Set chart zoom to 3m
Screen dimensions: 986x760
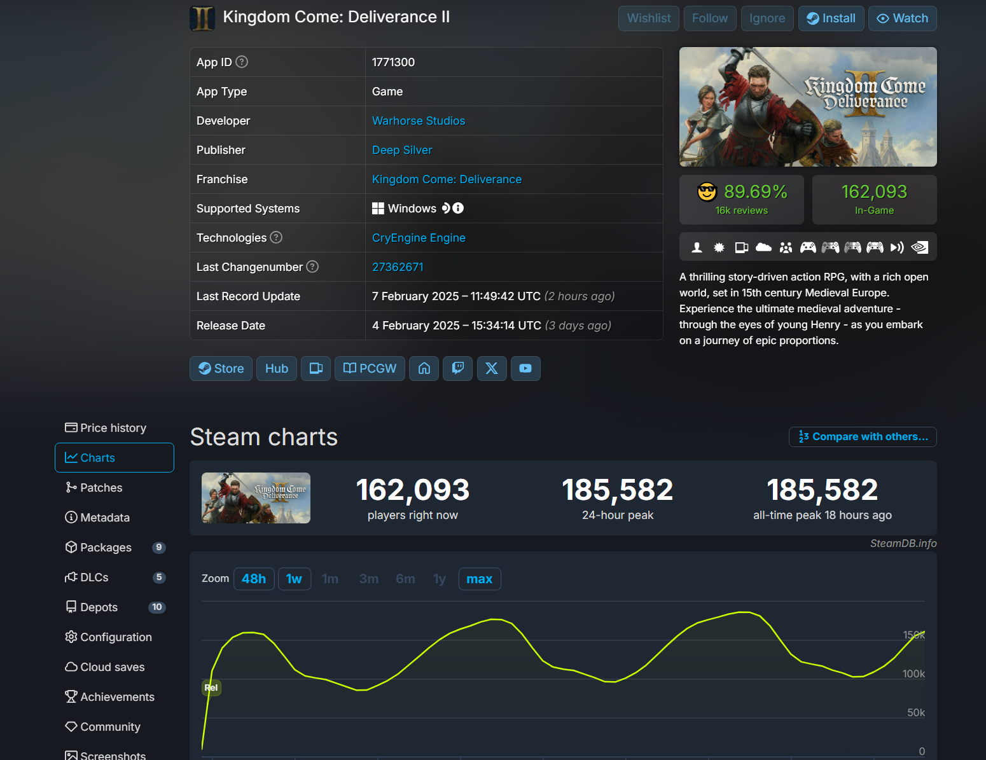[369, 579]
